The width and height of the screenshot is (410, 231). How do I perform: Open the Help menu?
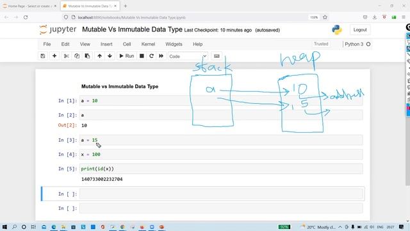coord(198,44)
